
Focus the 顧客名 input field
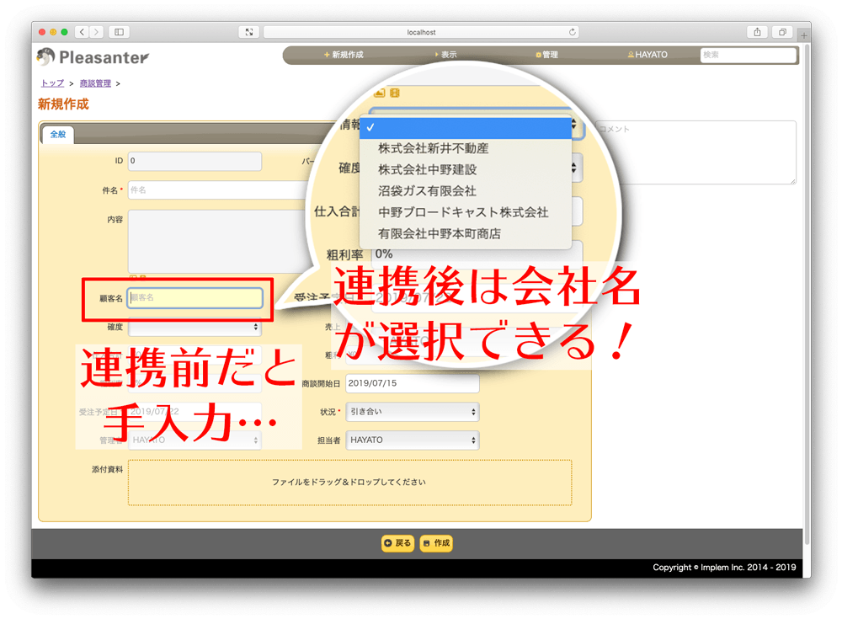(195, 297)
